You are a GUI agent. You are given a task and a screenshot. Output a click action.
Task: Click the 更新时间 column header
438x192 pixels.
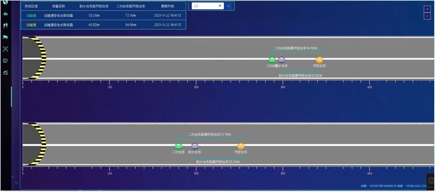point(168,6)
